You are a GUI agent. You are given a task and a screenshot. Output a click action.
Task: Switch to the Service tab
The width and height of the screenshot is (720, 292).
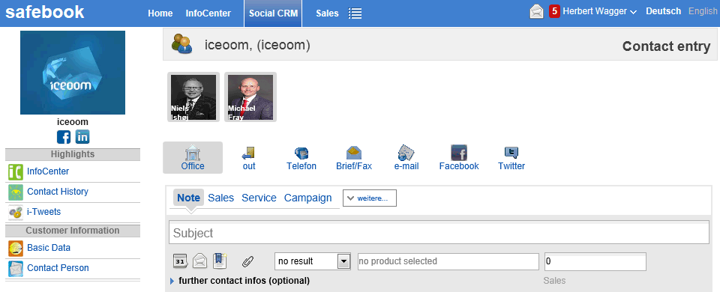coord(259,198)
